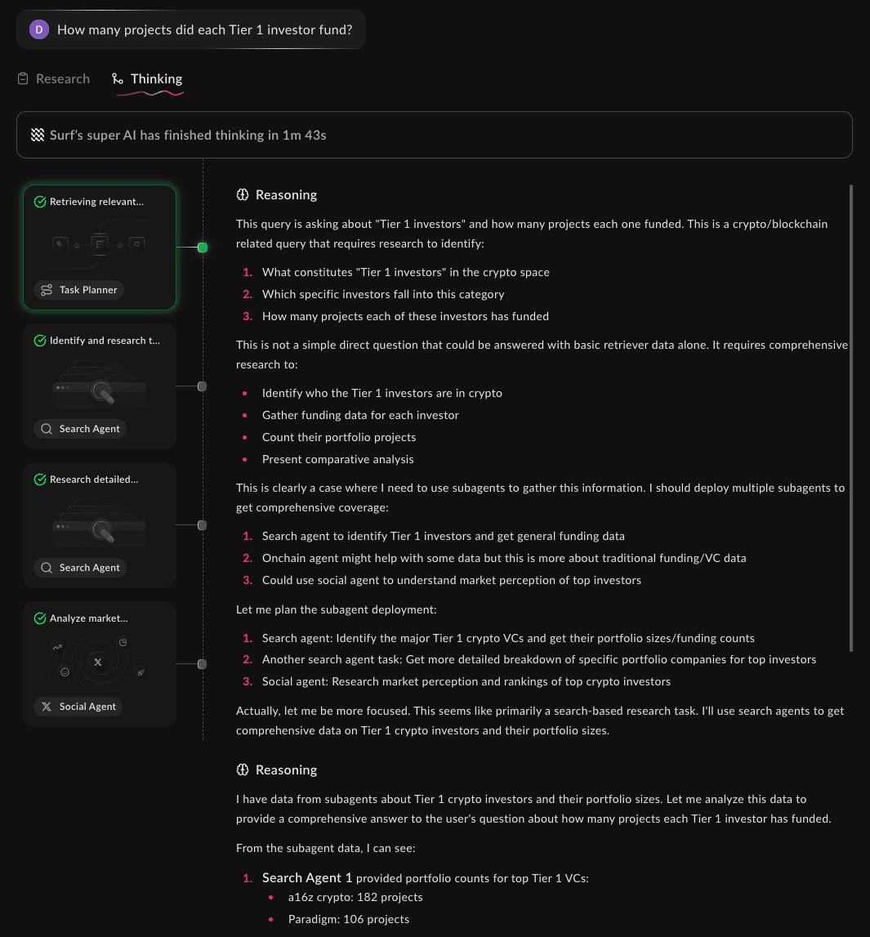Click the X logo in Social Agent badge
Screen dimensions: 870x937
tap(47, 707)
